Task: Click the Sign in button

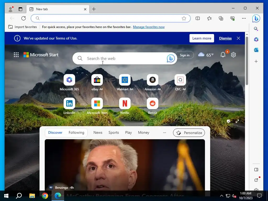Action: point(185,55)
